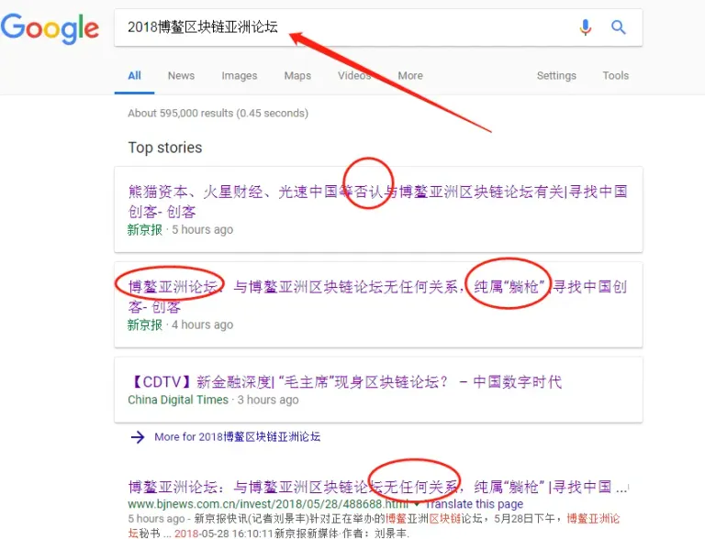Expand the More search categories menu

pos(410,75)
